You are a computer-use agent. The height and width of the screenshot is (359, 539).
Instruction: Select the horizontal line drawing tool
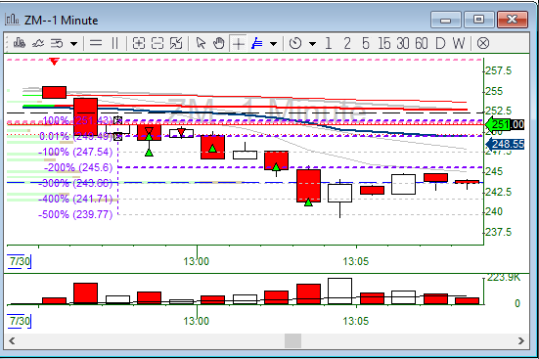(96, 43)
